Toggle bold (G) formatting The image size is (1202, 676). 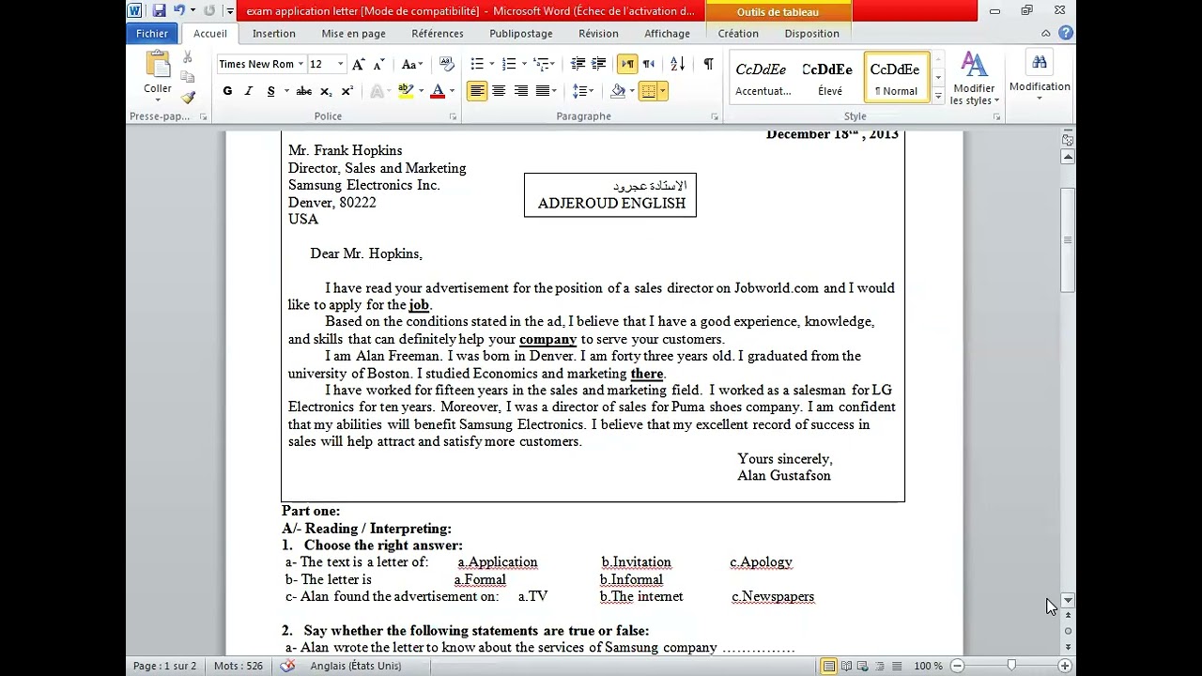(227, 91)
